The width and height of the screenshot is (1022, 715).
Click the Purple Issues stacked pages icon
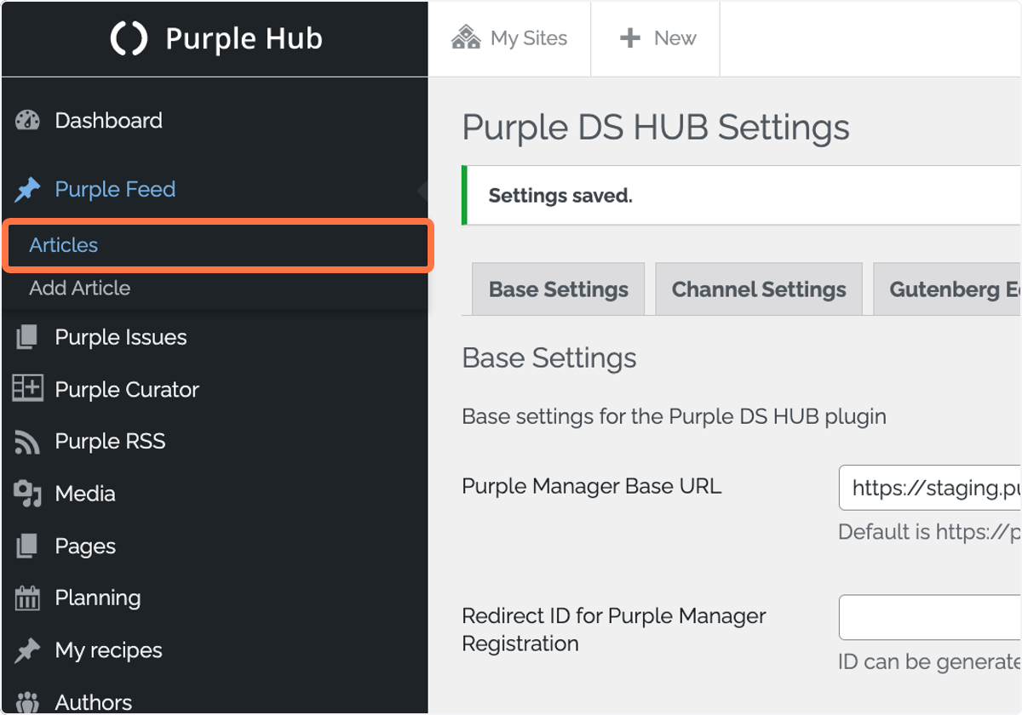27,338
